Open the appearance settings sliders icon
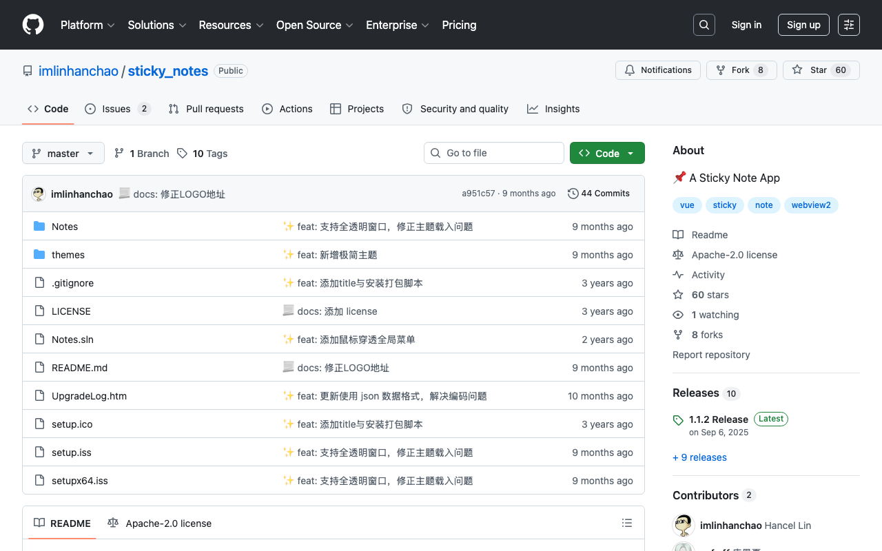 [x=849, y=25]
